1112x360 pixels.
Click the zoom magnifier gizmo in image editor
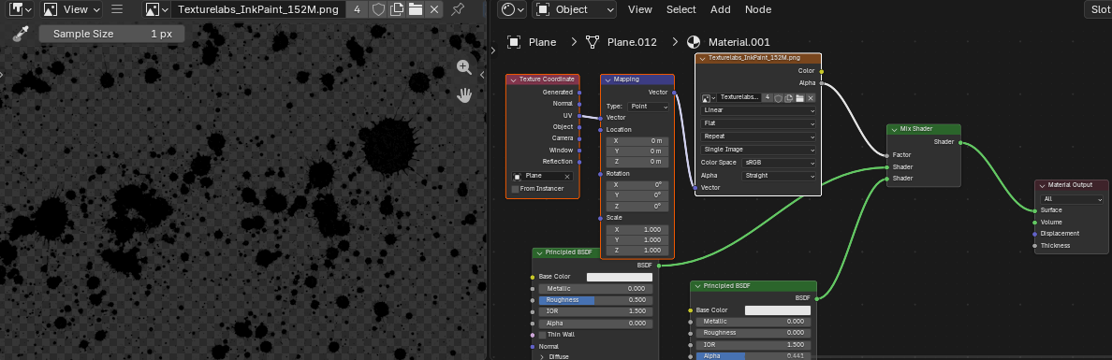(464, 67)
